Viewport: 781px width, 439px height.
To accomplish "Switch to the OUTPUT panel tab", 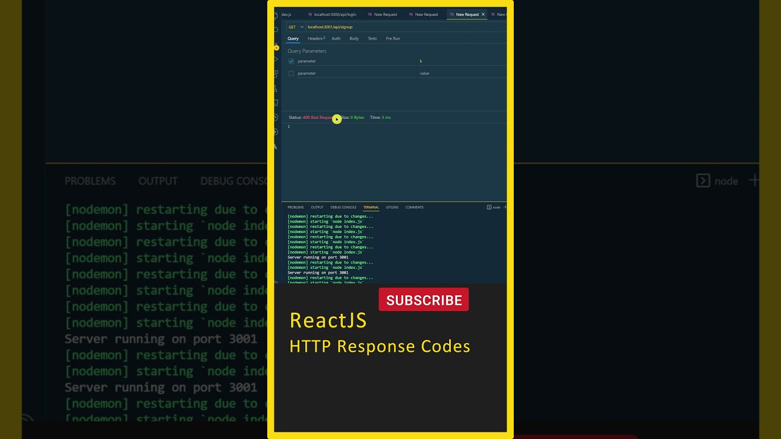I will click(x=317, y=207).
